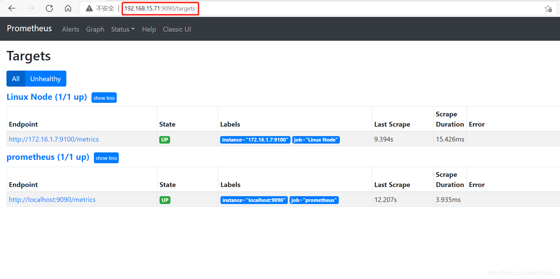Open the prometheus (1/1 up) heading link
560x279 pixels.
click(48, 157)
